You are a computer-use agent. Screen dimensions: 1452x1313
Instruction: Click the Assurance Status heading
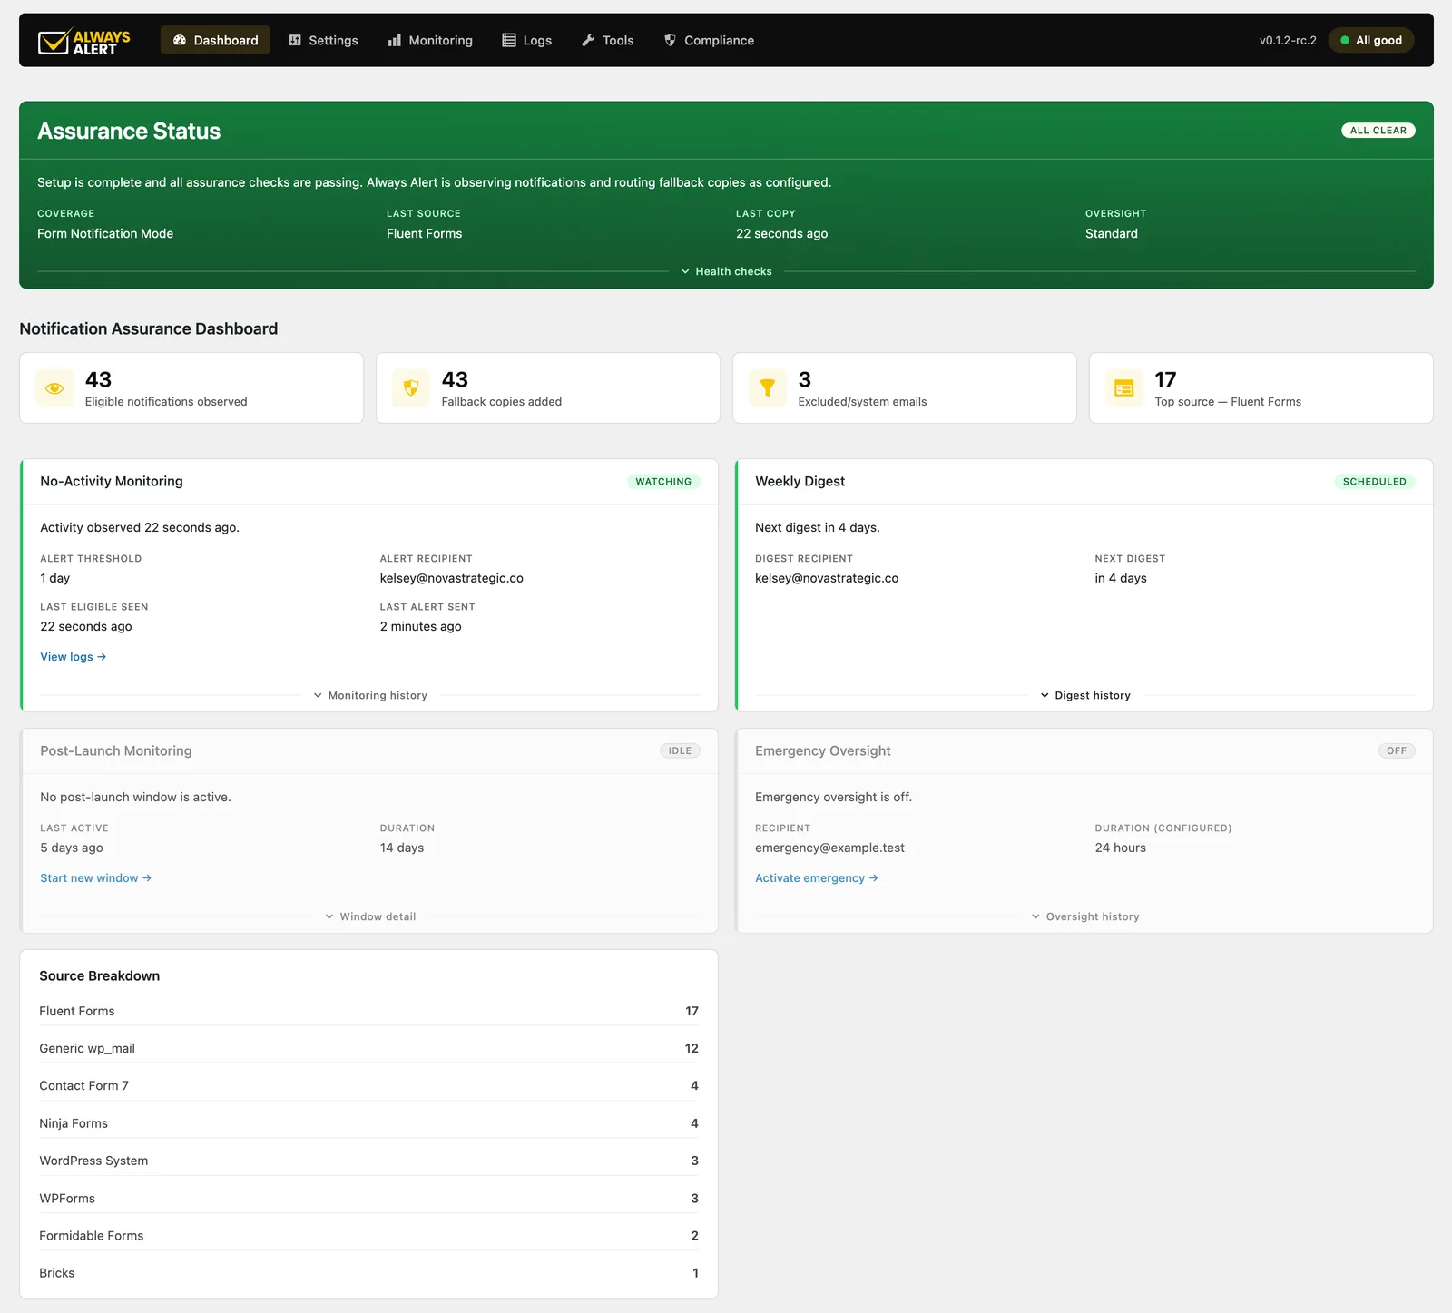click(x=129, y=132)
